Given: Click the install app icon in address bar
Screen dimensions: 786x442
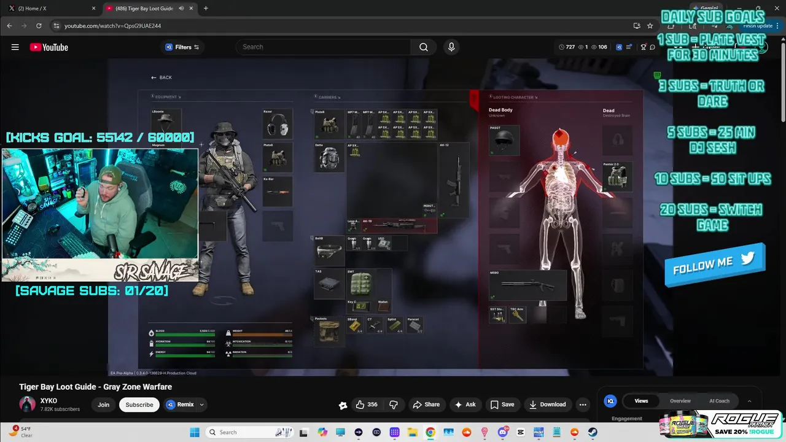Looking at the screenshot, I should [x=637, y=26].
